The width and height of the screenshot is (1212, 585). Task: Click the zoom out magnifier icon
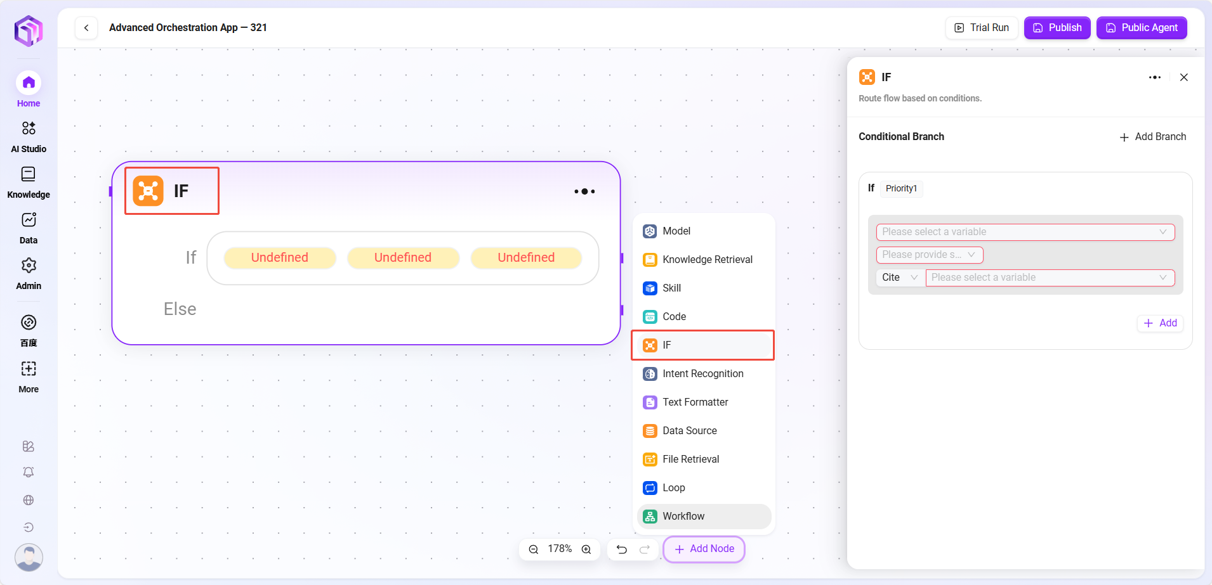pyautogui.click(x=534, y=550)
